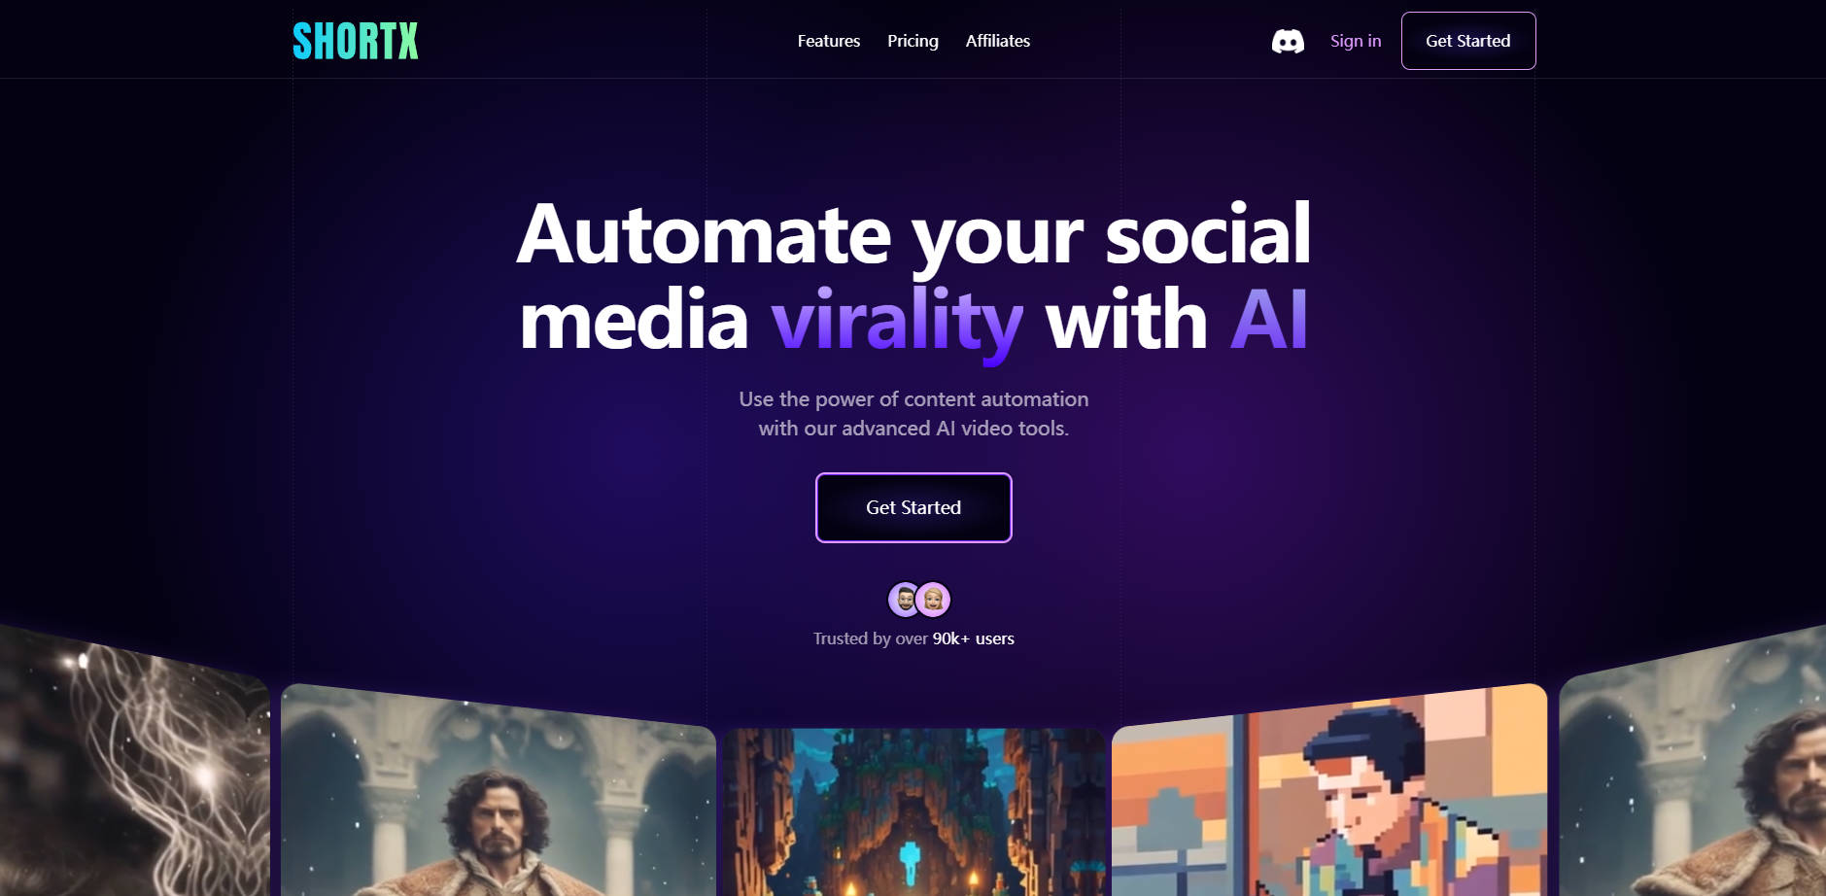This screenshot has height=896, width=1826.
Task: Open the Features menu item
Action: coord(829,41)
